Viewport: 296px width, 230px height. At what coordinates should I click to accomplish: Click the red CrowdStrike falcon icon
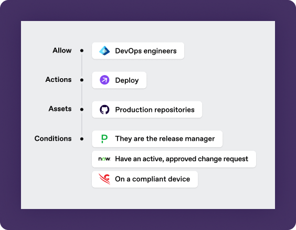104,179
